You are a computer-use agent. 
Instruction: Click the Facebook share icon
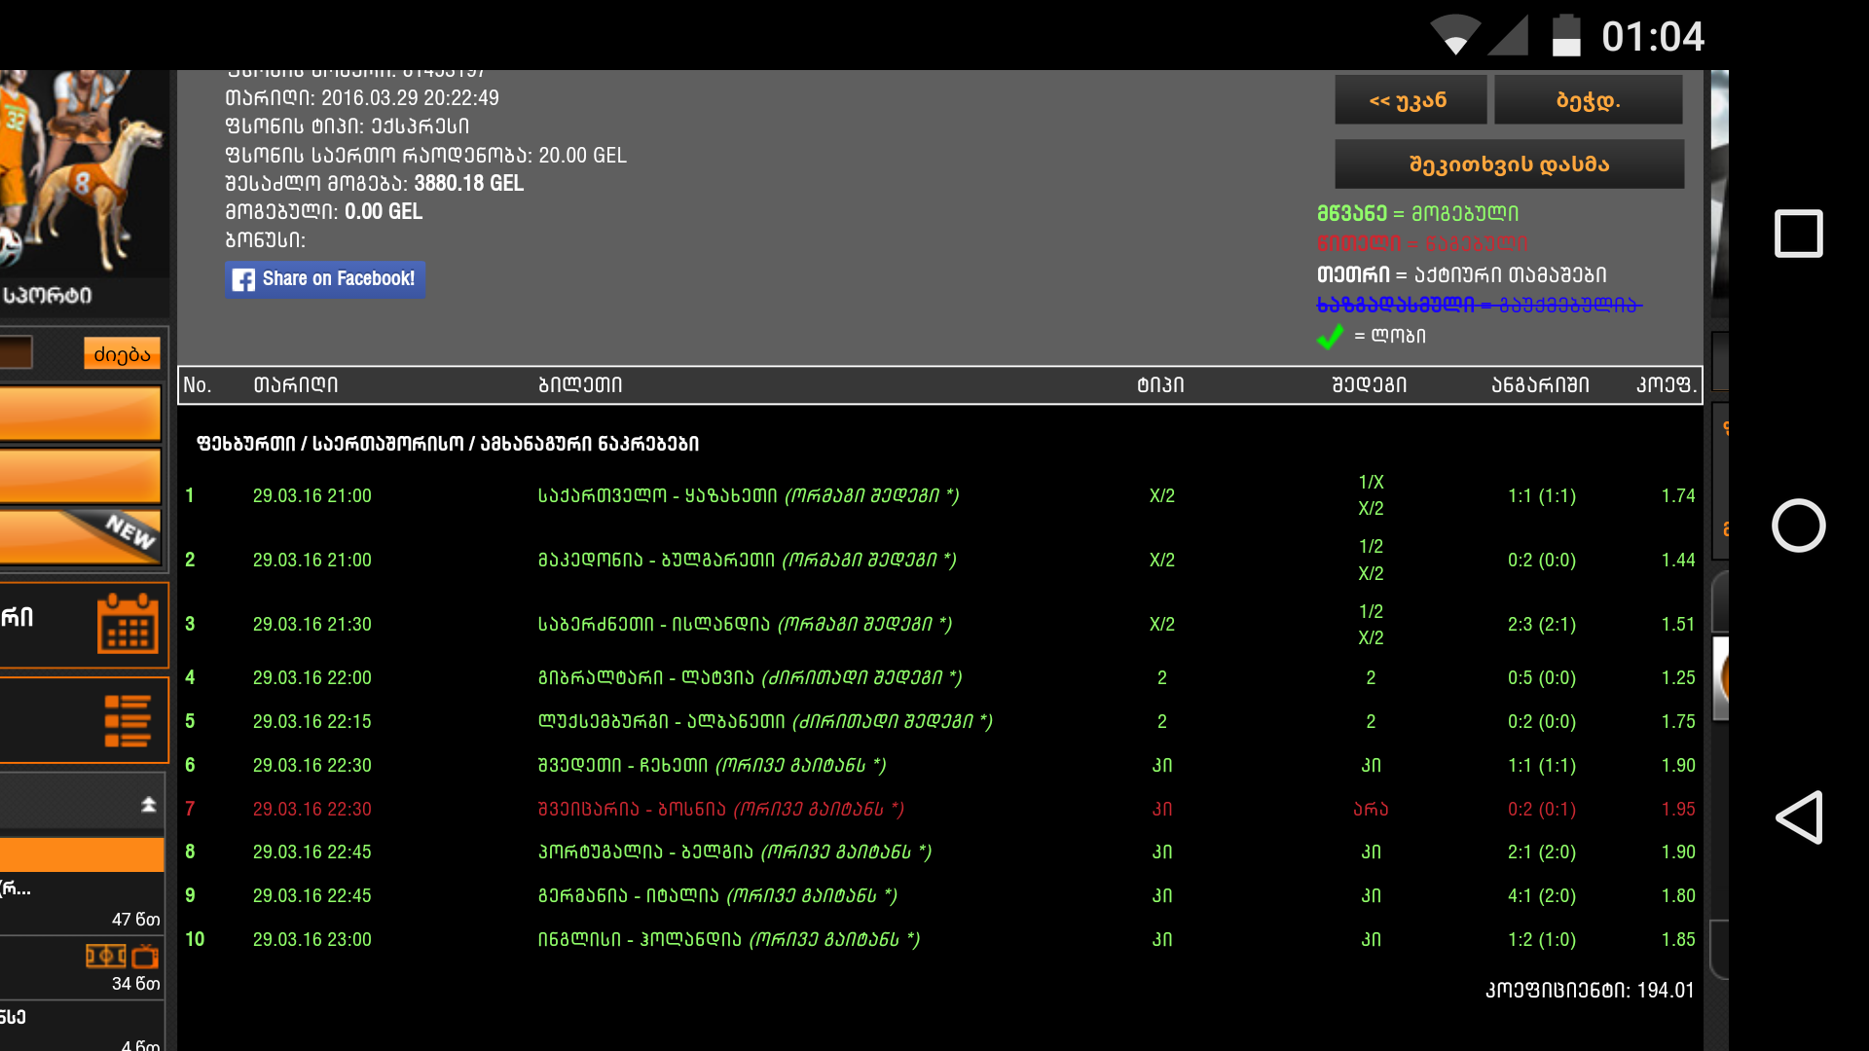pos(243,280)
